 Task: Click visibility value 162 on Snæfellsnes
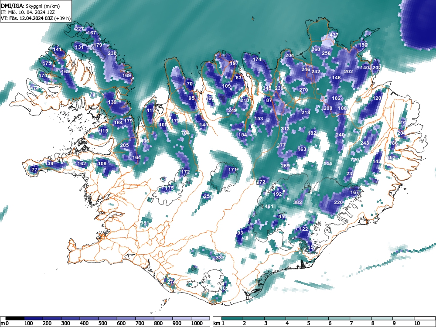[82, 163]
